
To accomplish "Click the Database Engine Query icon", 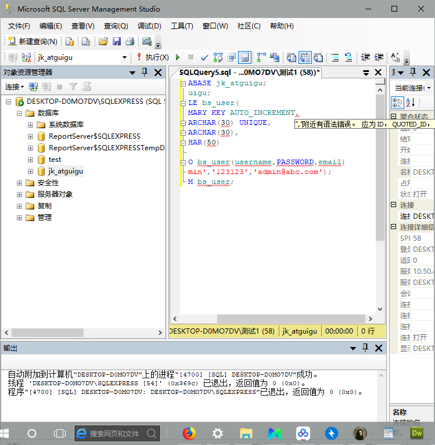I will pos(70,41).
